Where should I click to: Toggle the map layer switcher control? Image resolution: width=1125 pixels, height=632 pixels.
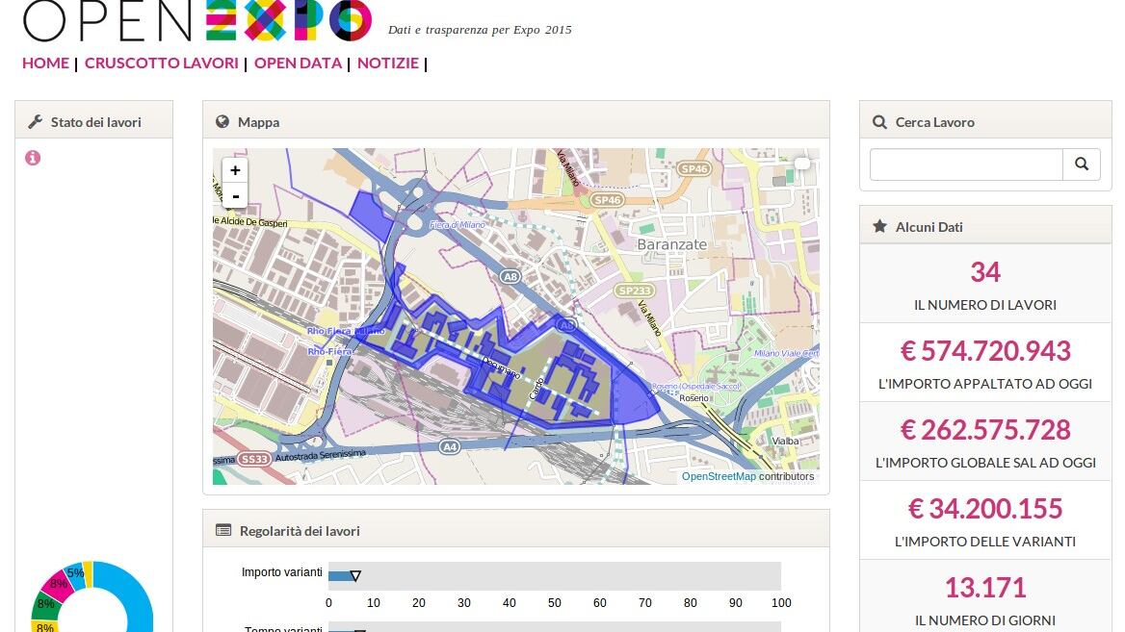[802, 164]
